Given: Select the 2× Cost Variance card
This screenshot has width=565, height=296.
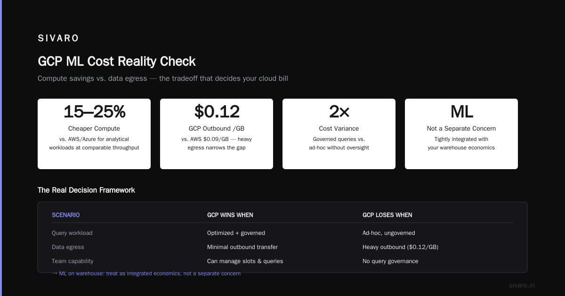Looking at the screenshot, I should click(339, 134).
